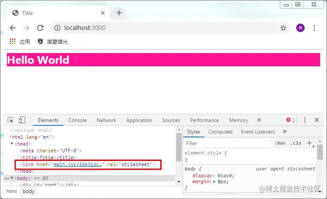
Task: Click the Elements panel scrollbar thumb
Action: tap(179, 147)
